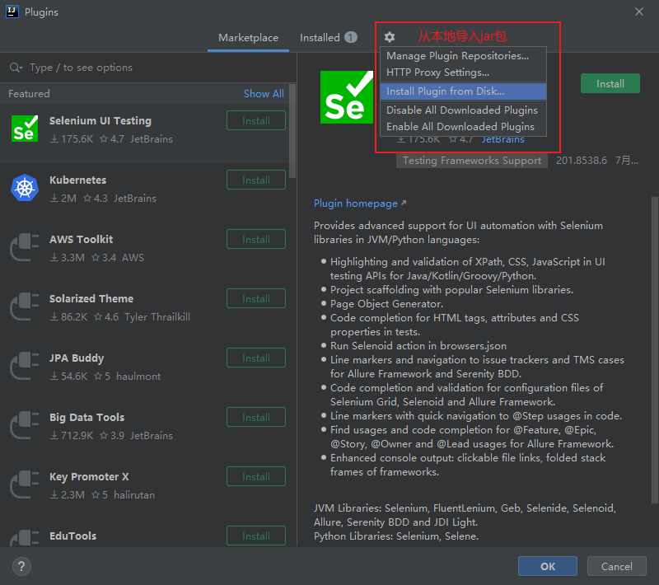The height and width of the screenshot is (585, 659).
Task: Install the EduTools plugin
Action: coord(256,536)
